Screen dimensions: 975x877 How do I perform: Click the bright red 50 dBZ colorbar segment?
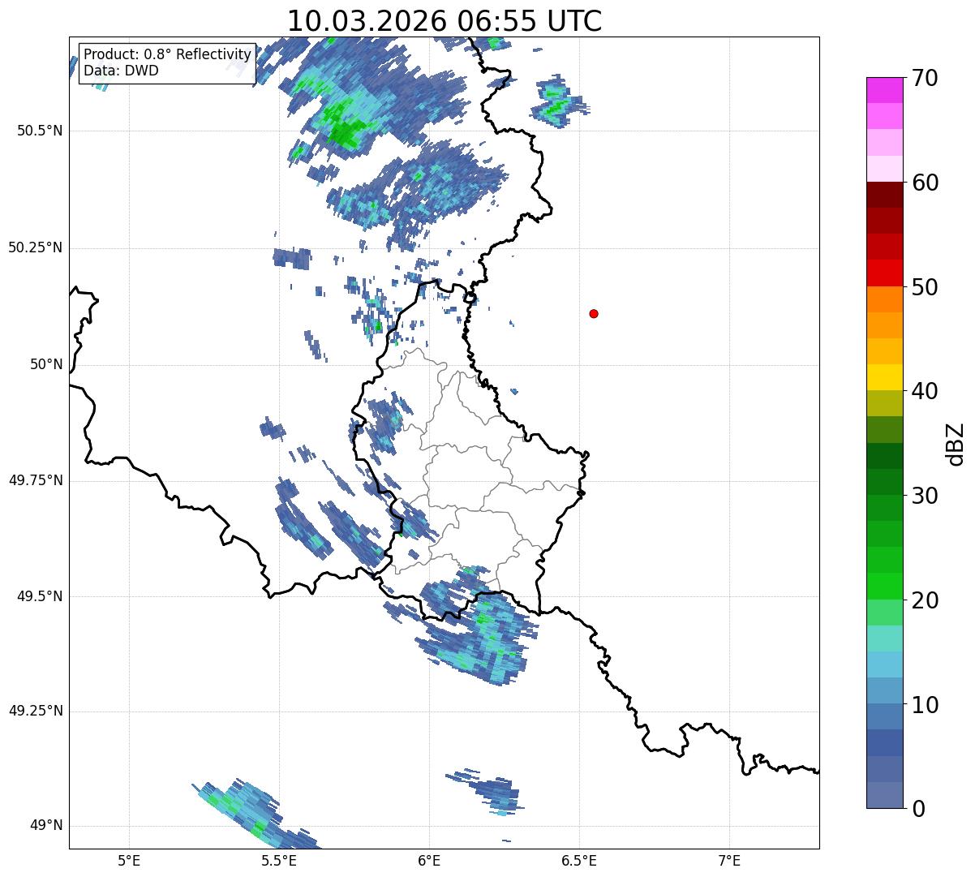tap(884, 273)
